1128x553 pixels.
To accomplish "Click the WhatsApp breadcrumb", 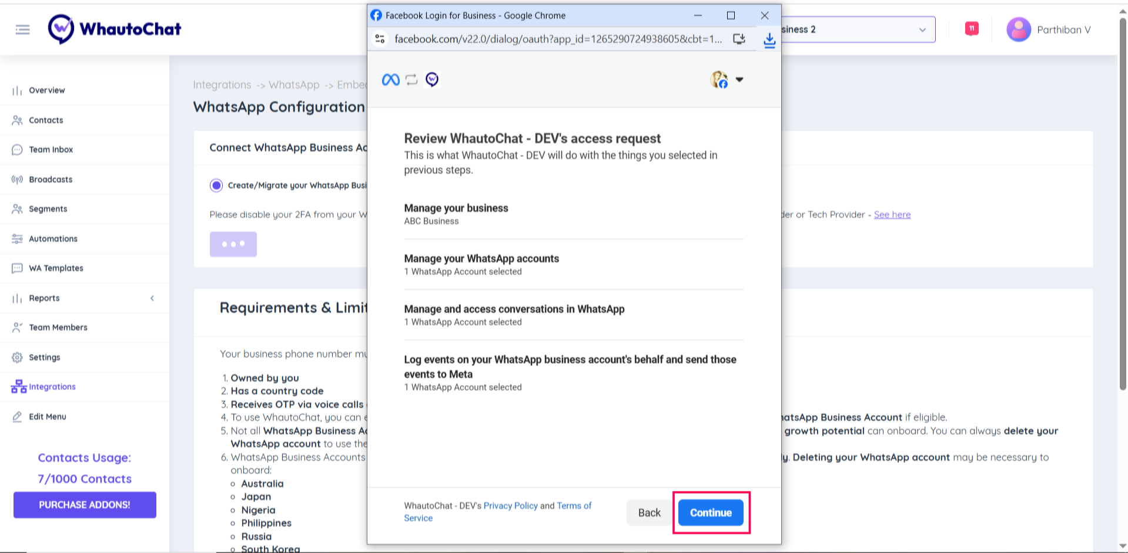I will point(294,85).
